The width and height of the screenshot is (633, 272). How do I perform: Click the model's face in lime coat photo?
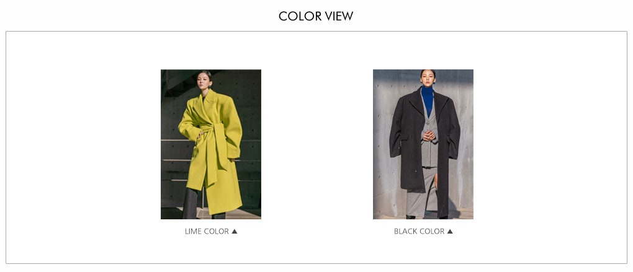click(205, 80)
